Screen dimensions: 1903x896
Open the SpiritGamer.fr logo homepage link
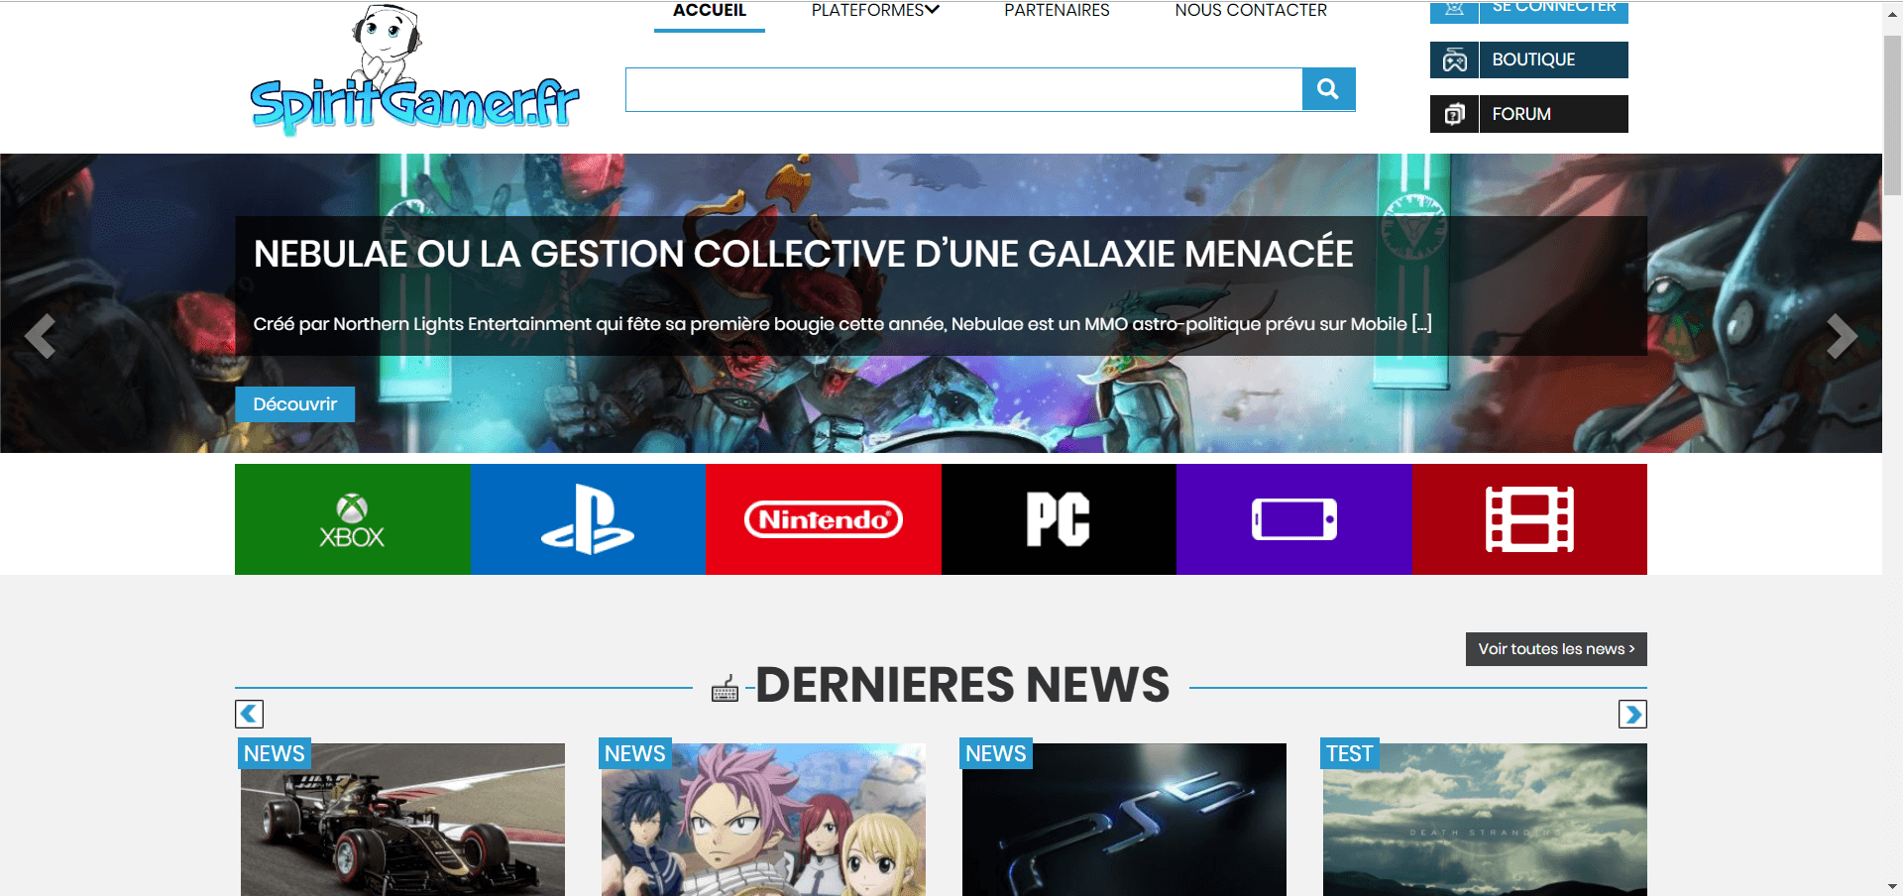pos(414,71)
